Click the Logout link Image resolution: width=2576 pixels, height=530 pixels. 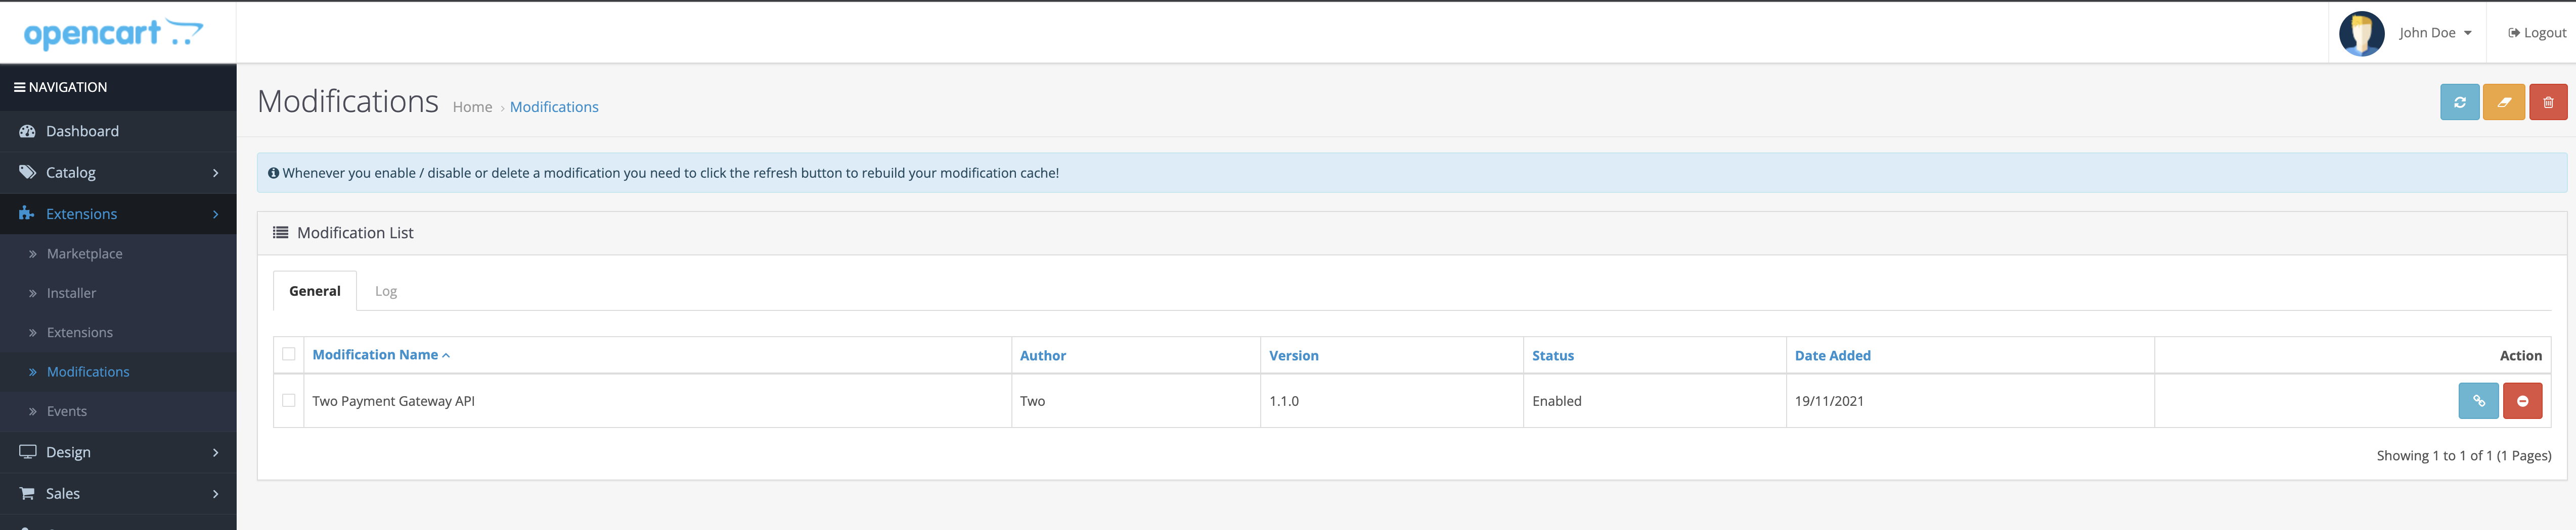coord(2536,33)
